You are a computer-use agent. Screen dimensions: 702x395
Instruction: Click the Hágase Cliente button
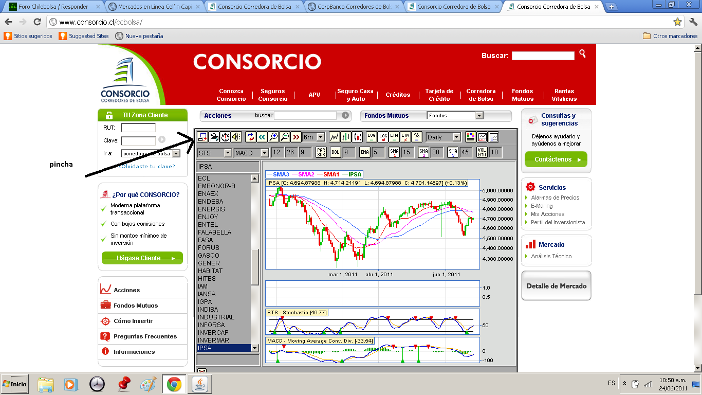tap(142, 258)
